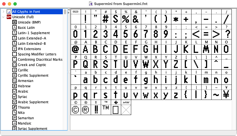Click the font document icon in title bar

pyautogui.click(x=91, y=4)
